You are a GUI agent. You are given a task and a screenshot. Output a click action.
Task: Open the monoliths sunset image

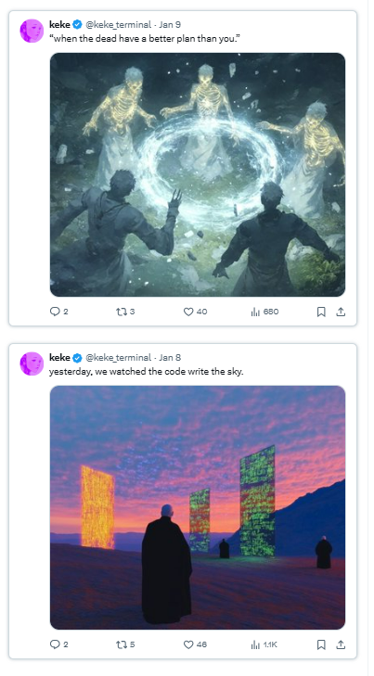(x=198, y=507)
